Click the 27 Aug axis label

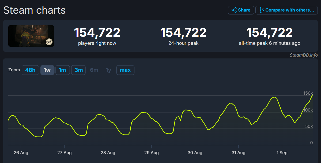click(x=65, y=153)
